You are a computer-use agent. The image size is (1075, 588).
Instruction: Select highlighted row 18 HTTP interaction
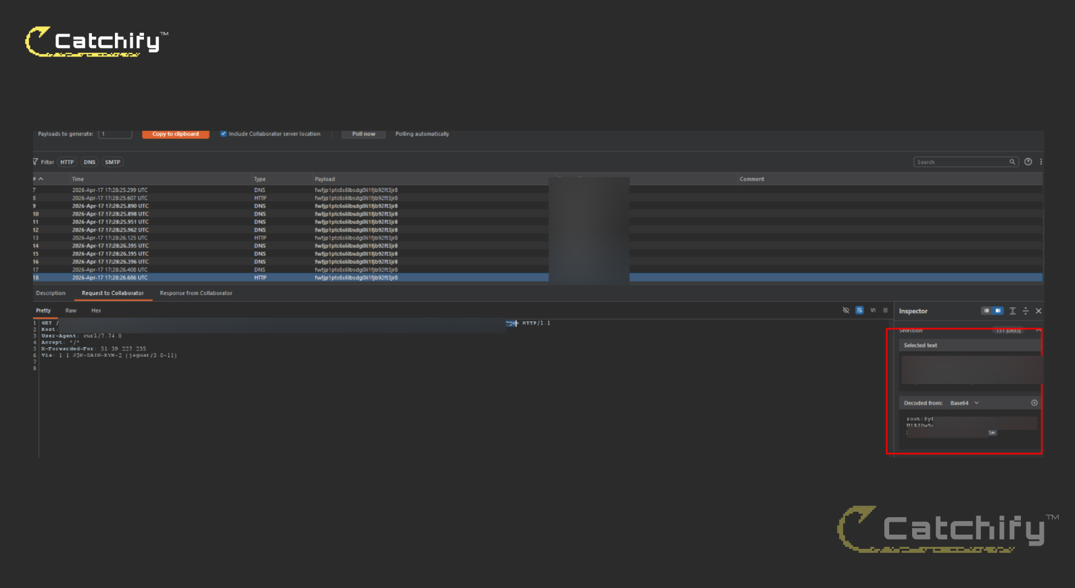[537, 277]
